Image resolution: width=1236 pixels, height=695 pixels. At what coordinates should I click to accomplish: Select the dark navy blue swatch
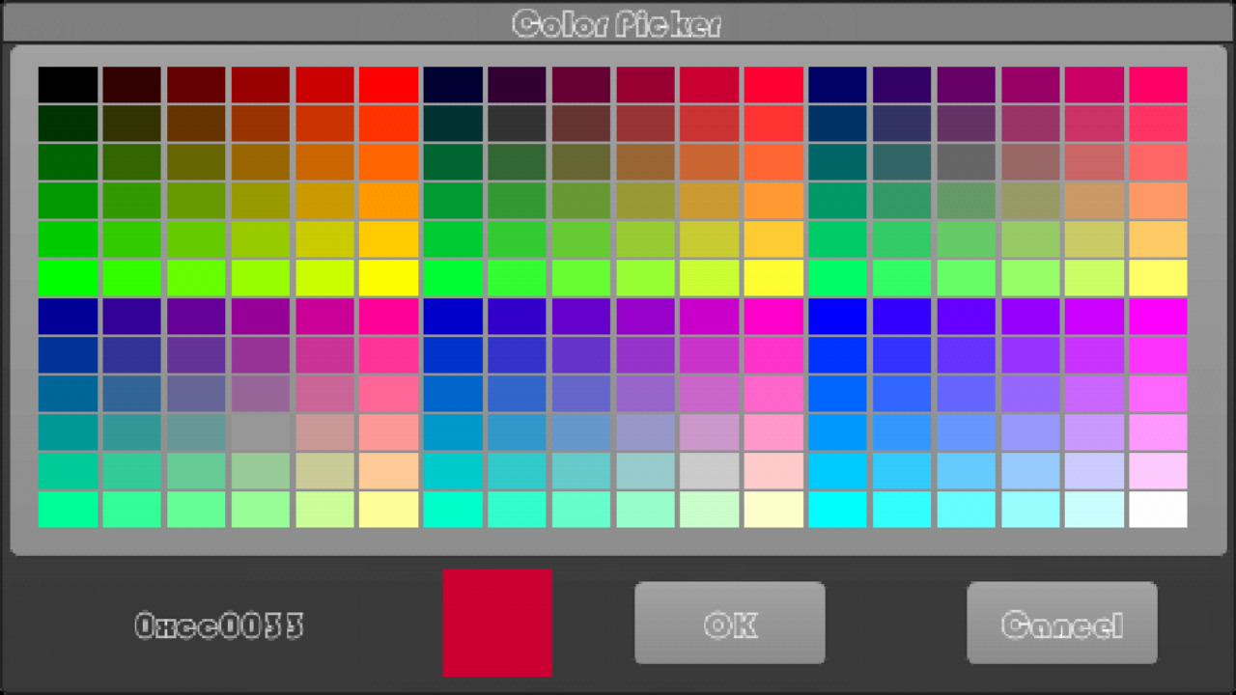click(453, 84)
